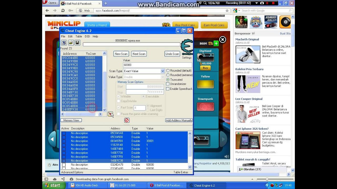This screenshot has width=337, height=189.
Task: Tick the Active box for address 0324DA78
Action: coord(64,165)
